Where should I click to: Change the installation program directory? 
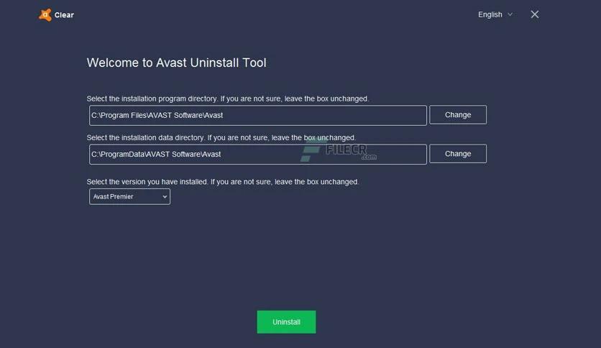[x=458, y=114]
